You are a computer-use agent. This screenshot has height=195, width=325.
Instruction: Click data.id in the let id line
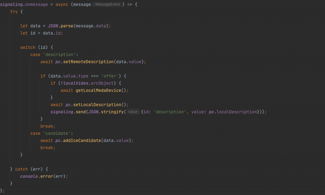(x=52, y=33)
